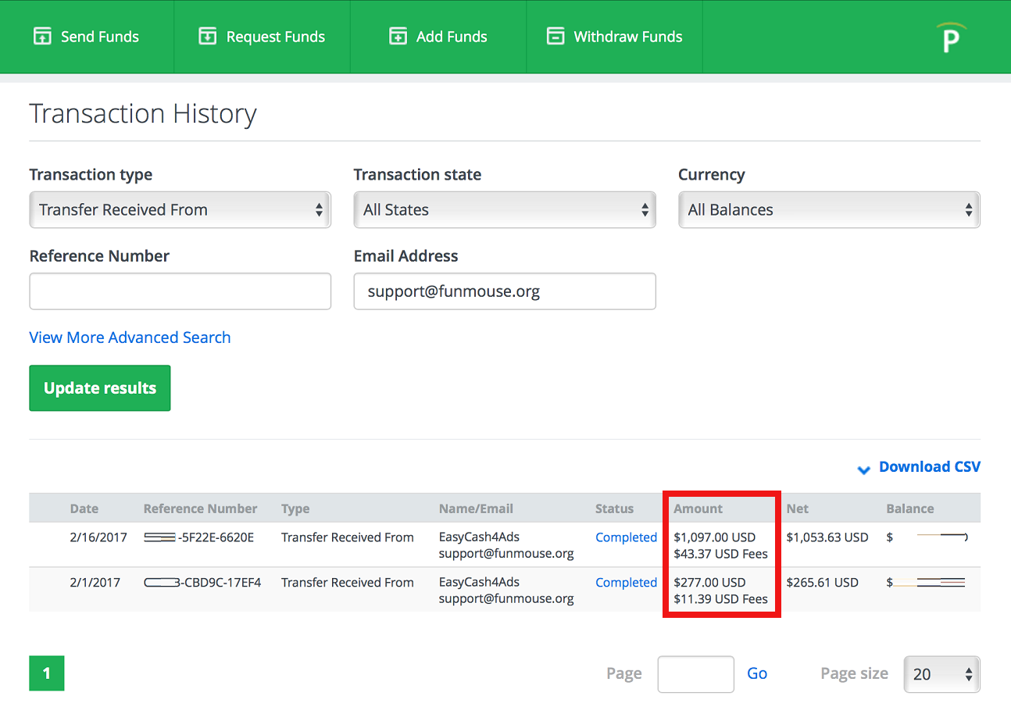Open the Send Funds menu item
The image size is (1011, 703).
point(87,37)
